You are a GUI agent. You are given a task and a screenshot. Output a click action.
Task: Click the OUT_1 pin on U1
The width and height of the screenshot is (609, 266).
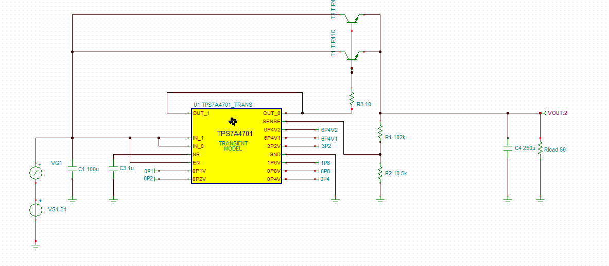201,113
